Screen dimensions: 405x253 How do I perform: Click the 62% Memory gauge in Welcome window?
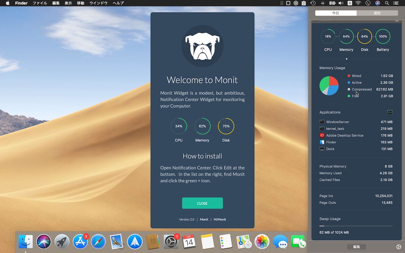(x=202, y=126)
